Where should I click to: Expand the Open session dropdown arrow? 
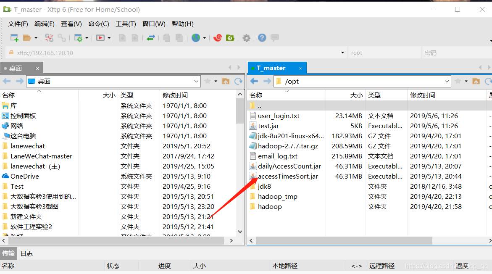36,38
